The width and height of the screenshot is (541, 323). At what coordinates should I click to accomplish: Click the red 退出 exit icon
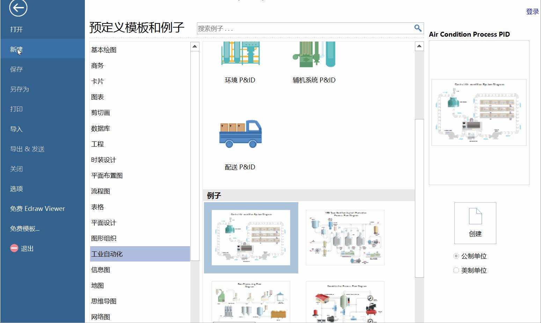point(14,248)
